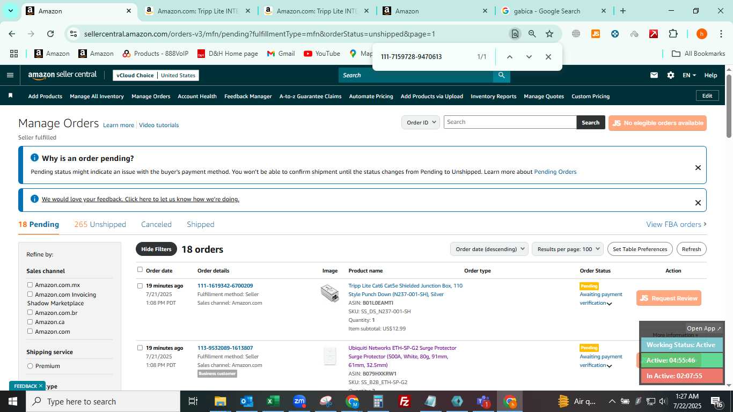
Task: Dismiss the 'Why is an order pending' banner
Action: [x=698, y=168]
